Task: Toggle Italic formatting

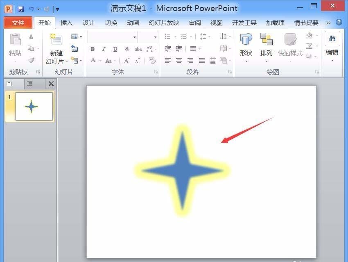Action: click(104, 49)
